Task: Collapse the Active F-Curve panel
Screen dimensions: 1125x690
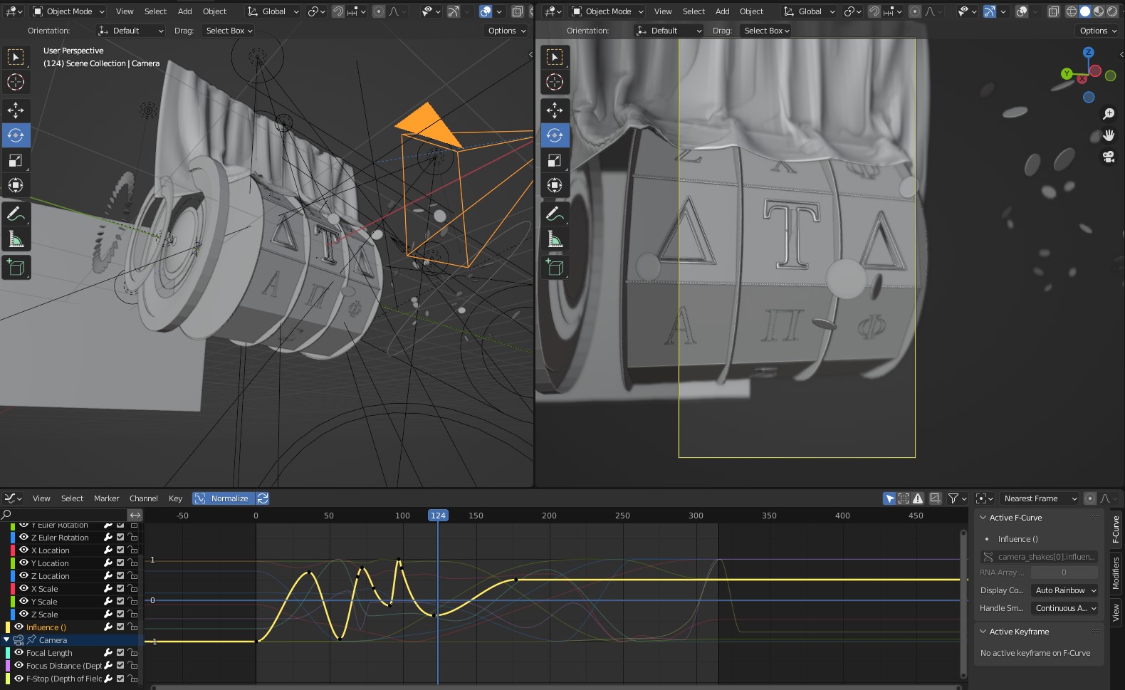Action: (x=983, y=518)
